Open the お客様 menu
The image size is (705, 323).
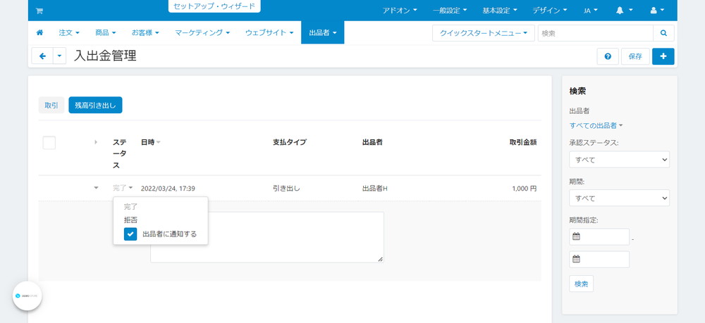pos(146,33)
